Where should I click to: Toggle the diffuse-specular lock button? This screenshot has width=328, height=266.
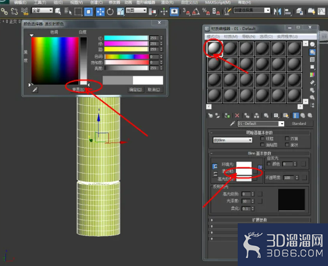point(215,174)
